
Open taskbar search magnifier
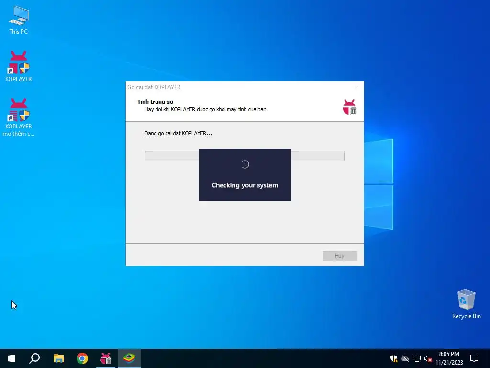point(34,358)
